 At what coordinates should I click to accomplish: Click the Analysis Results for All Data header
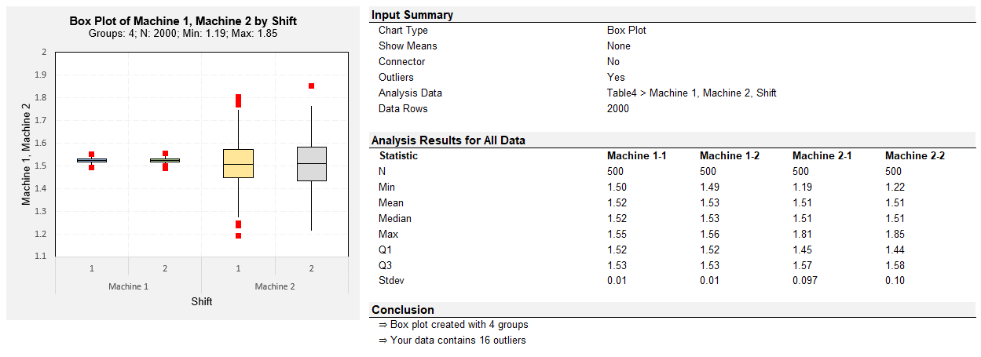tap(448, 140)
